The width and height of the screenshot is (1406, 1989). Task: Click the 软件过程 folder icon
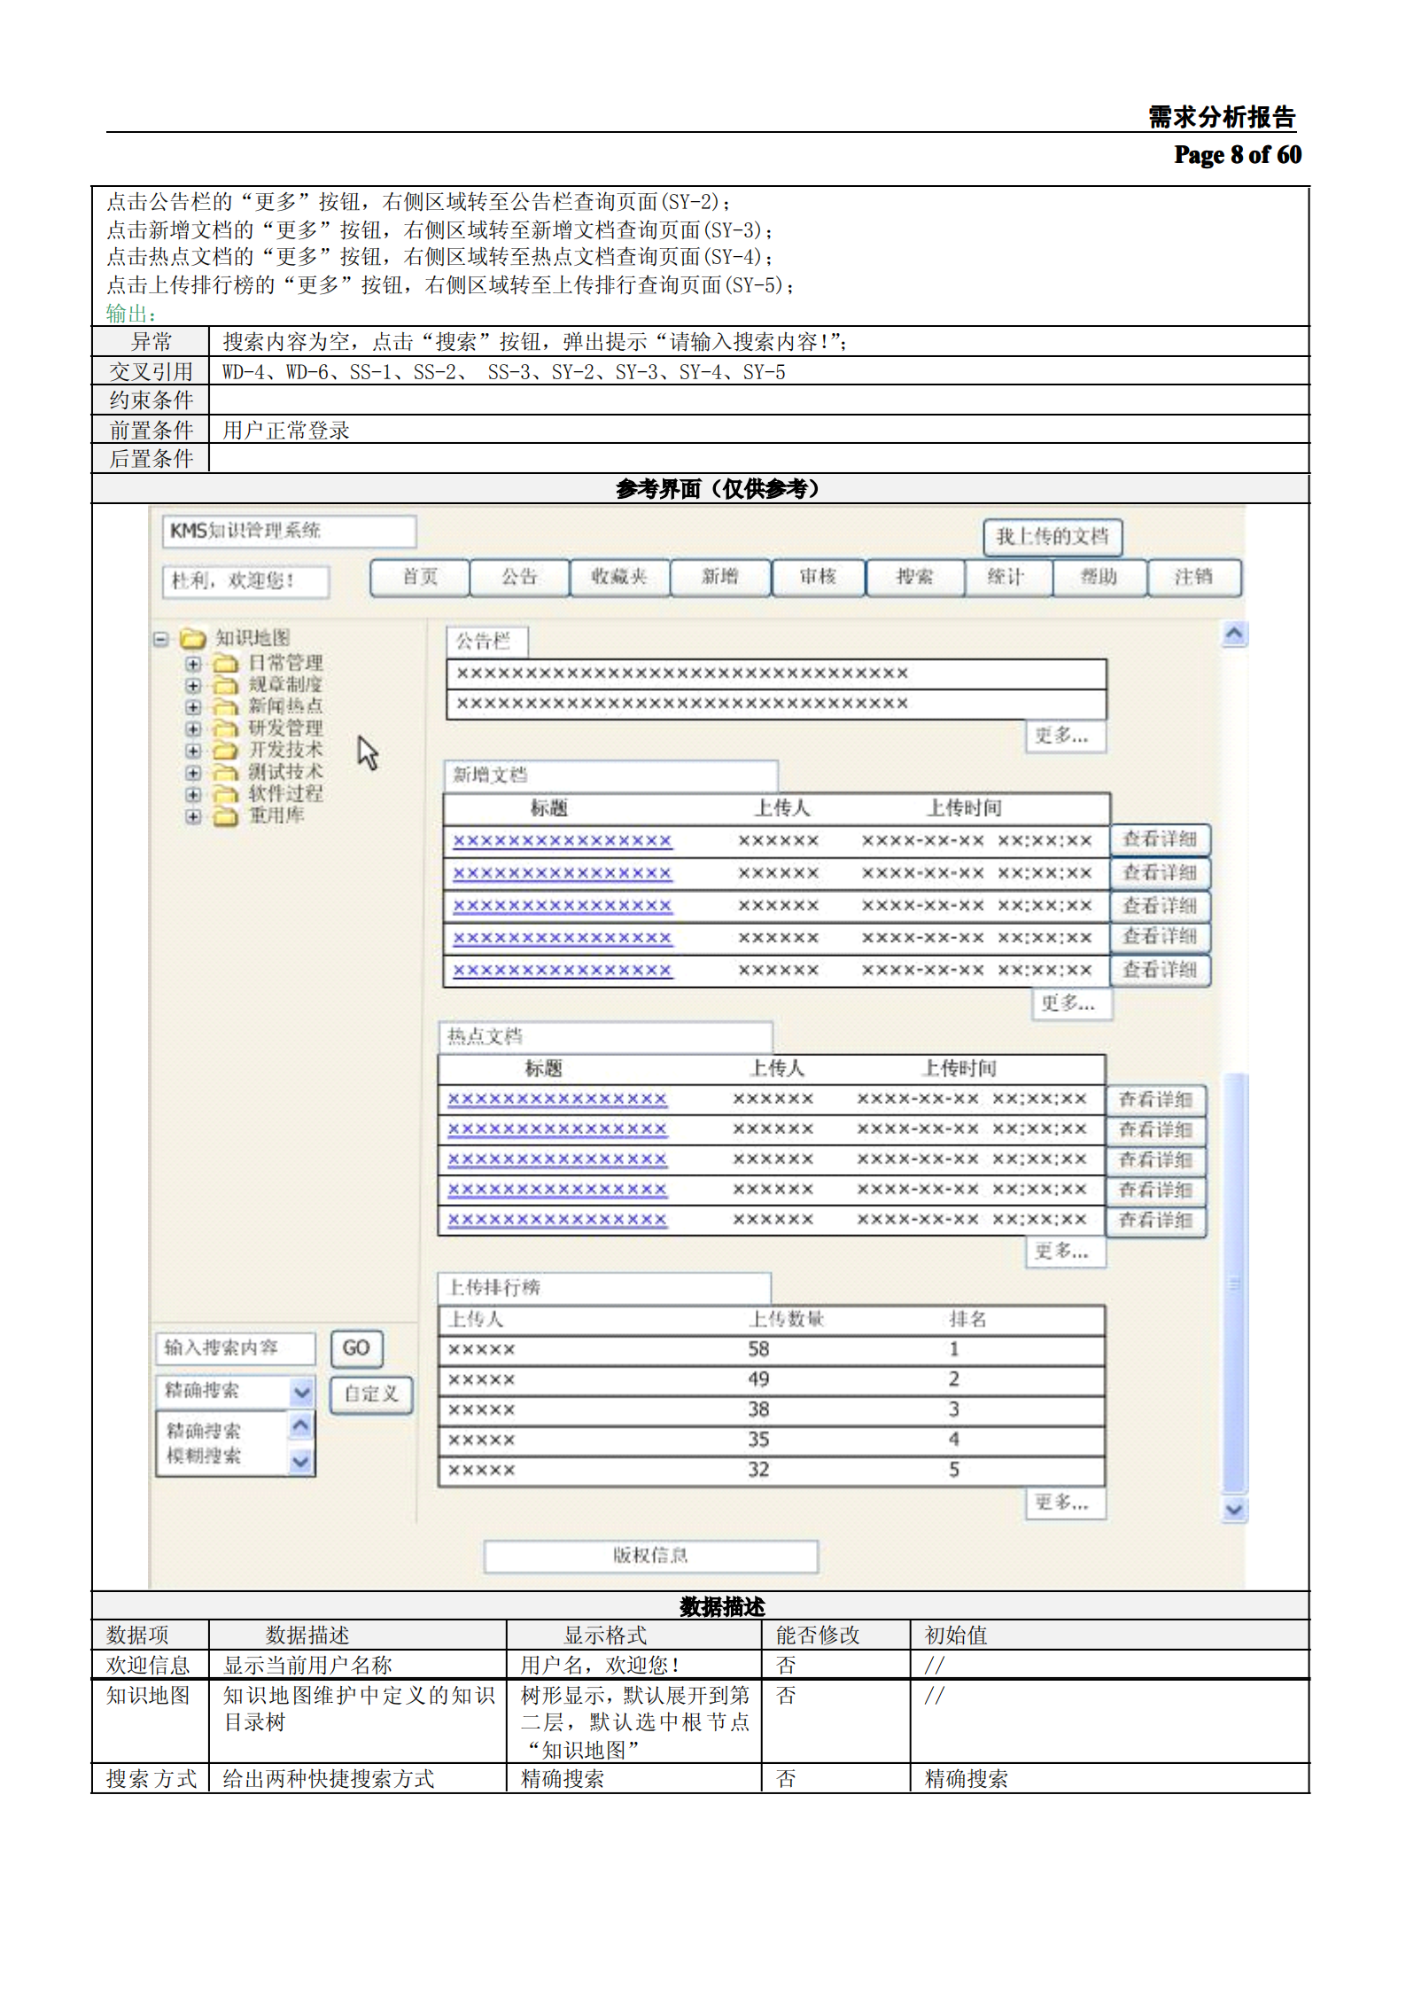tap(226, 794)
